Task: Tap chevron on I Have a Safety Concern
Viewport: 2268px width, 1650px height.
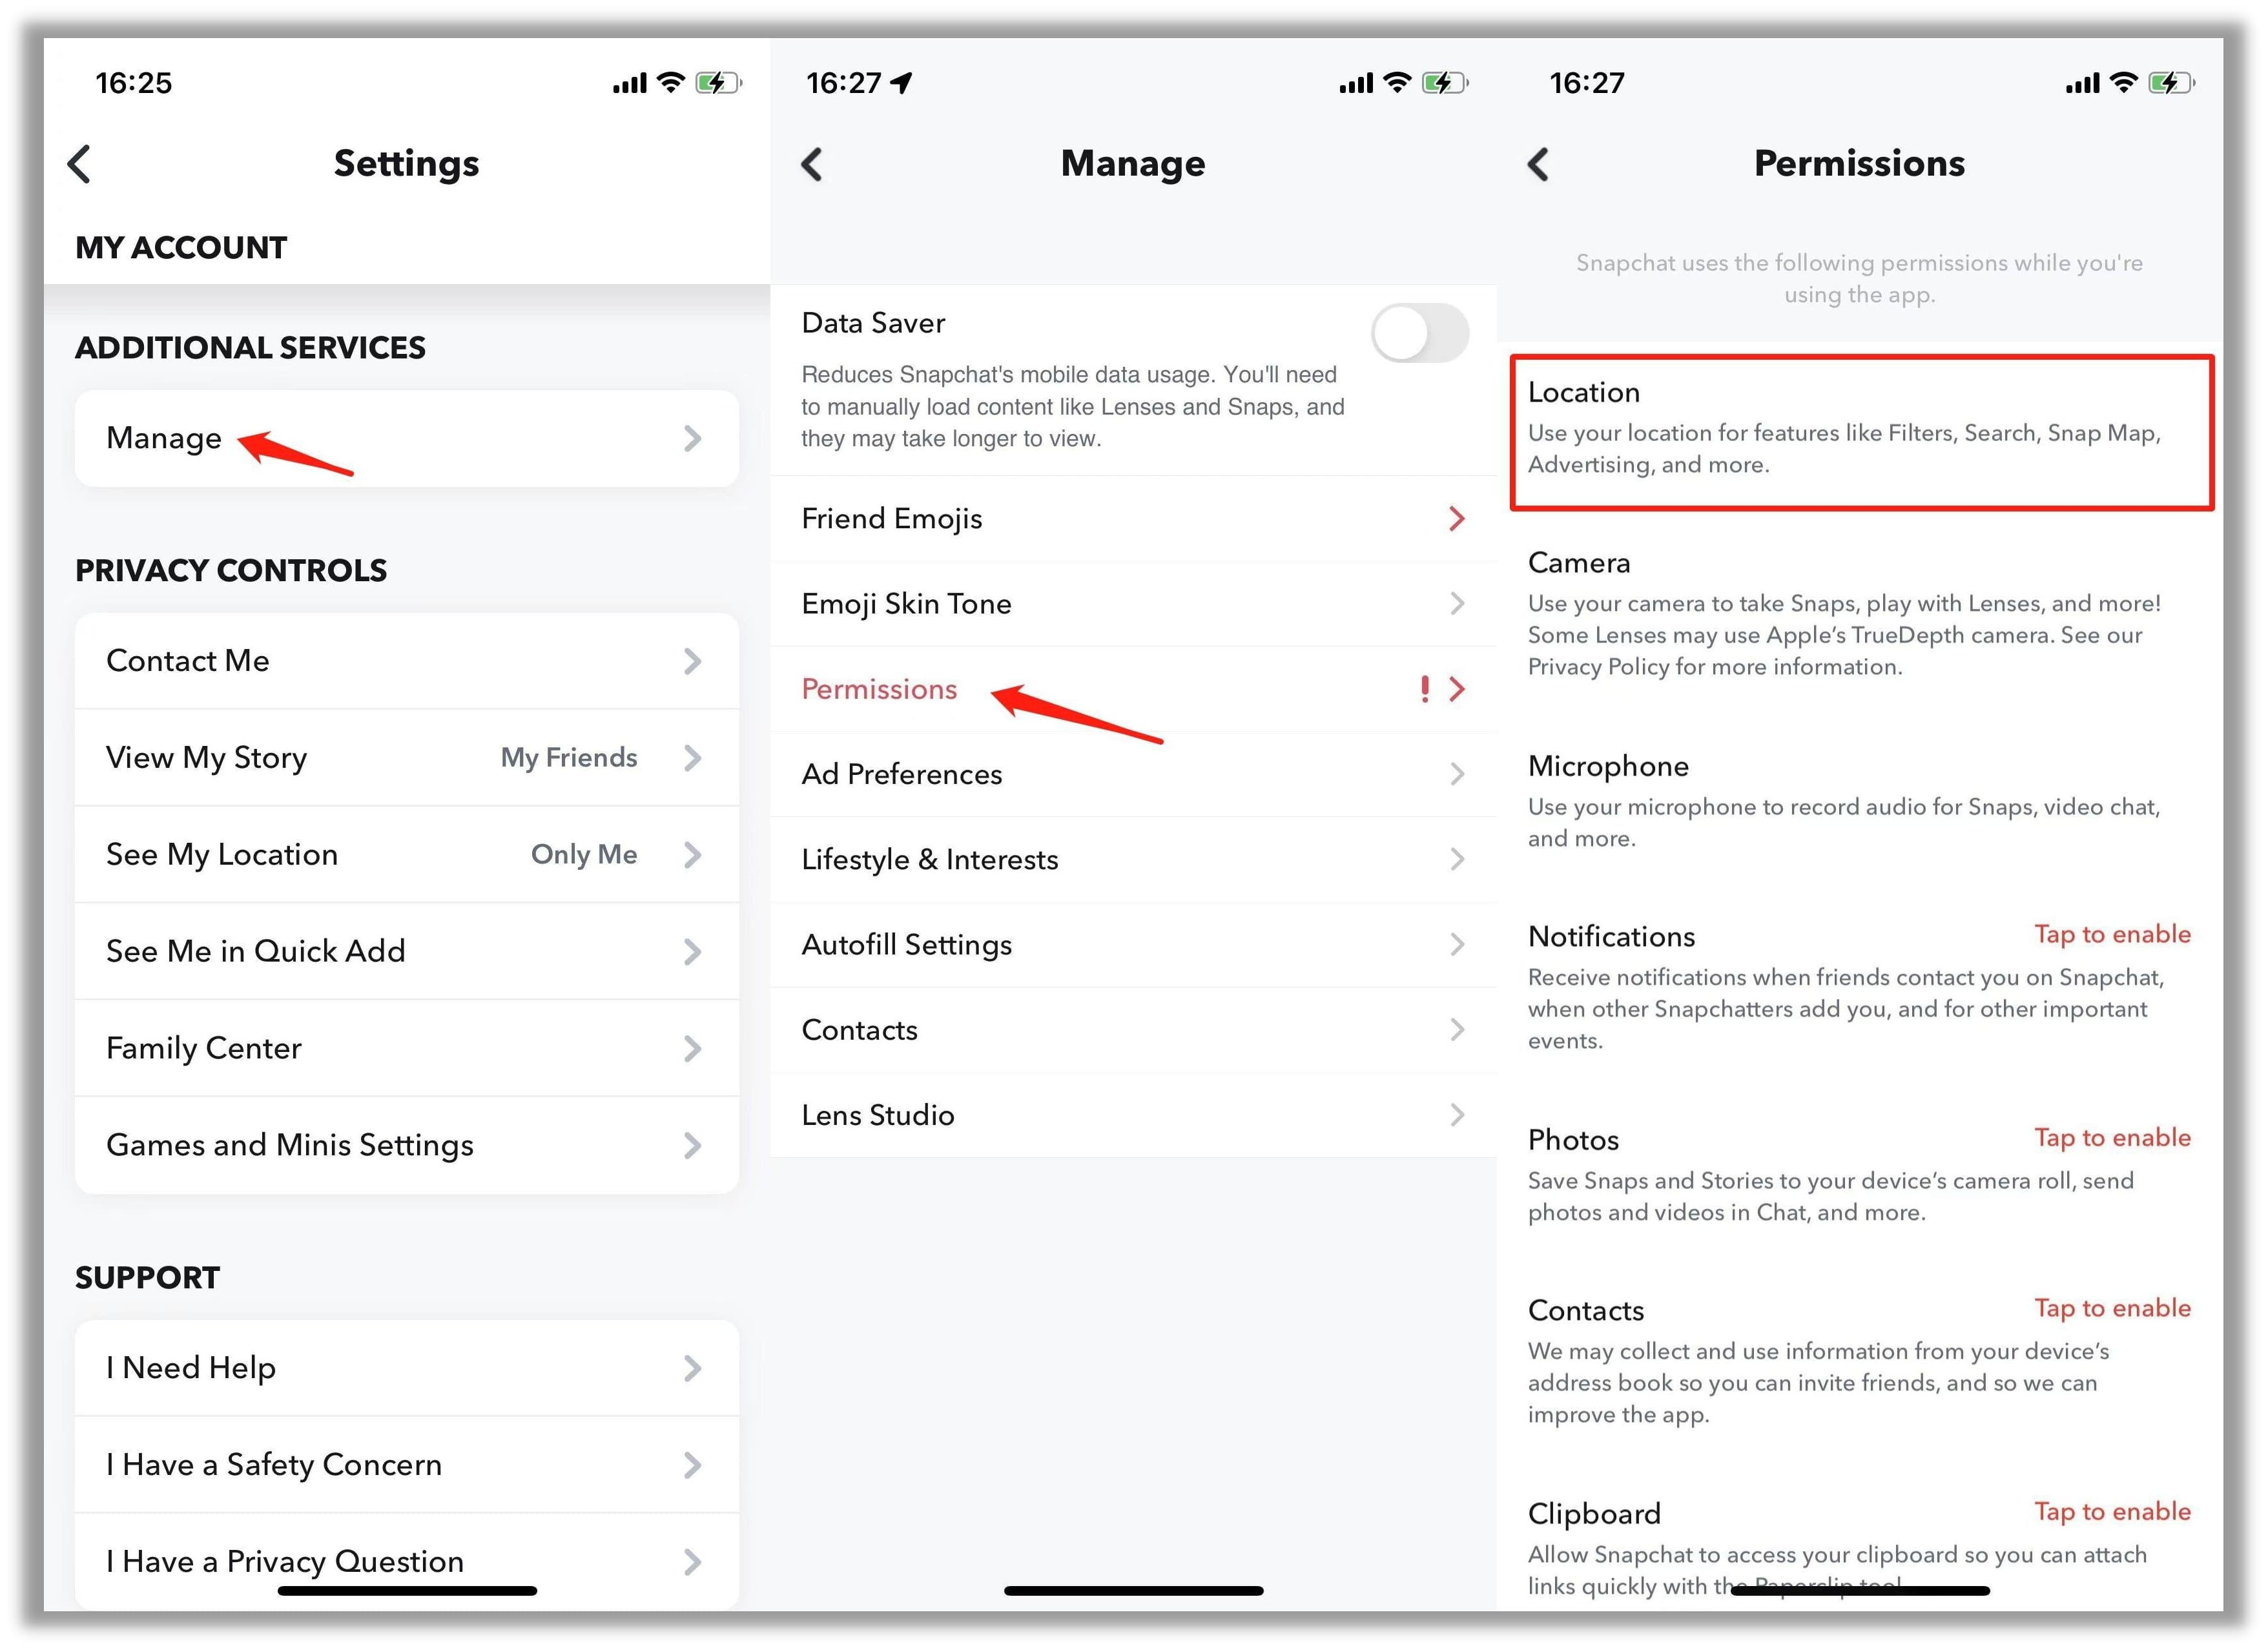Action: click(x=693, y=1466)
